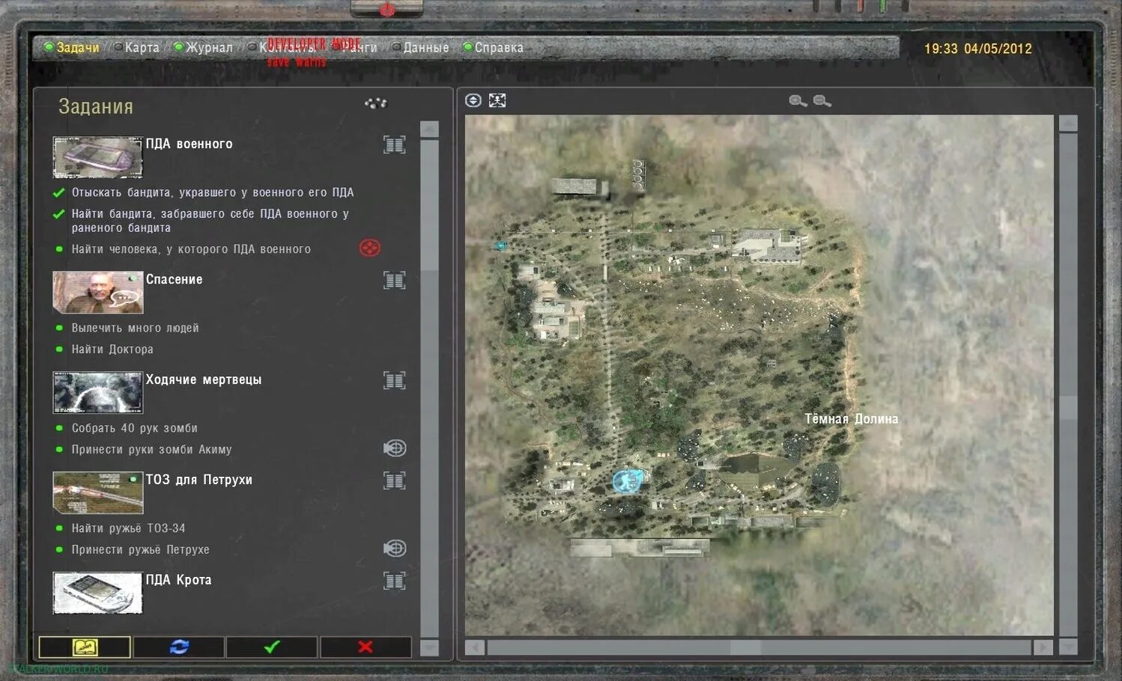
Task: Click the map's vertical scrollbar up arrow
Action: pos(1069,123)
